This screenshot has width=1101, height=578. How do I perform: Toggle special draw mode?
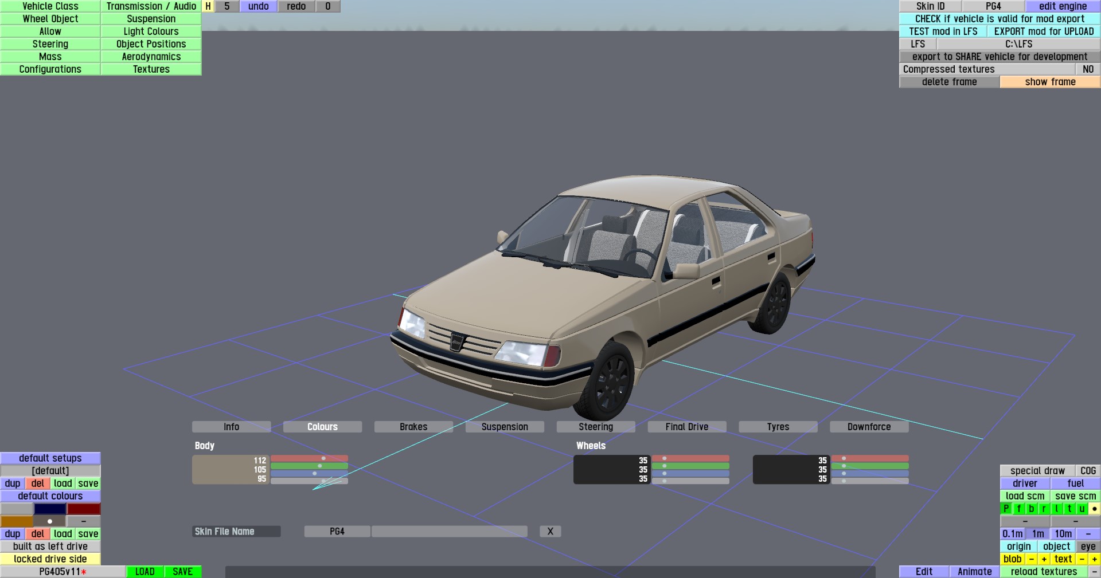coord(1037,471)
